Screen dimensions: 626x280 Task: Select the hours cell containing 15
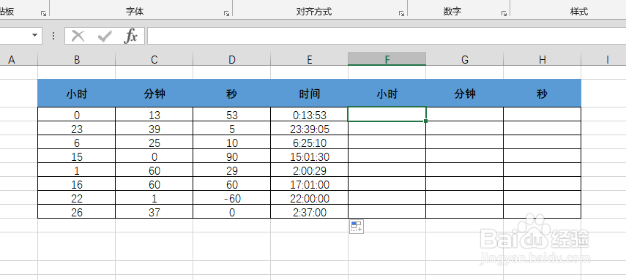click(77, 156)
